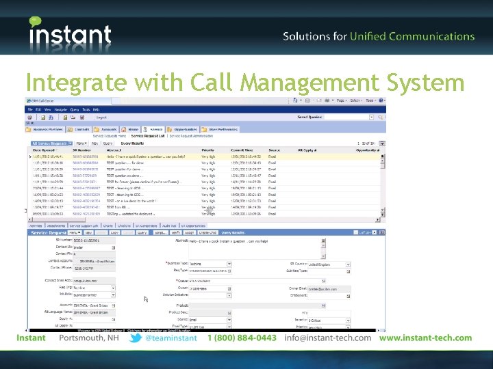Open the Service Request form Menu dropdown
The image size is (493, 369).
[x=75, y=232]
